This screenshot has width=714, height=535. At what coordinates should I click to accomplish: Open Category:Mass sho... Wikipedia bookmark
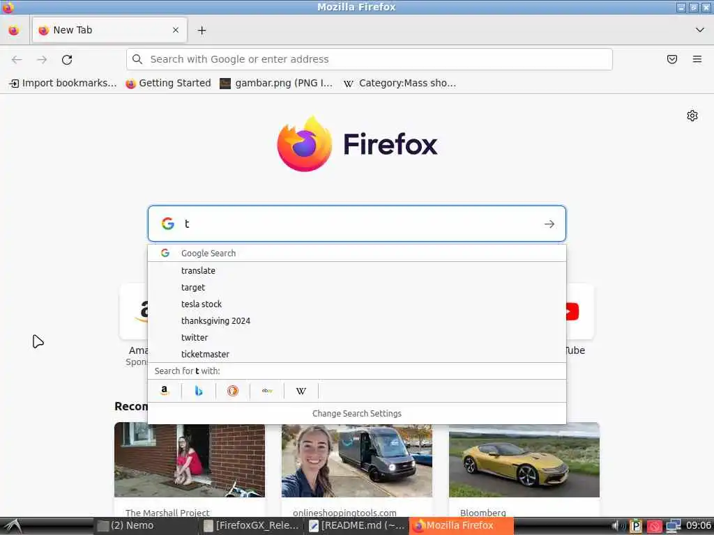tap(400, 84)
